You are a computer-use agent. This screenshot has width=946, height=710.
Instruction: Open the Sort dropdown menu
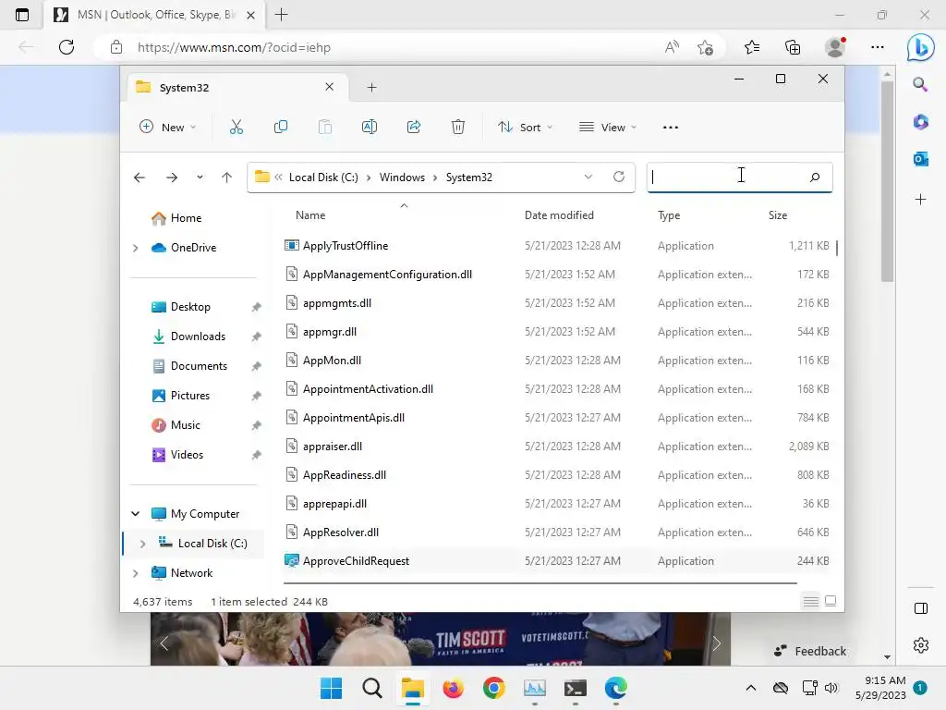click(525, 128)
